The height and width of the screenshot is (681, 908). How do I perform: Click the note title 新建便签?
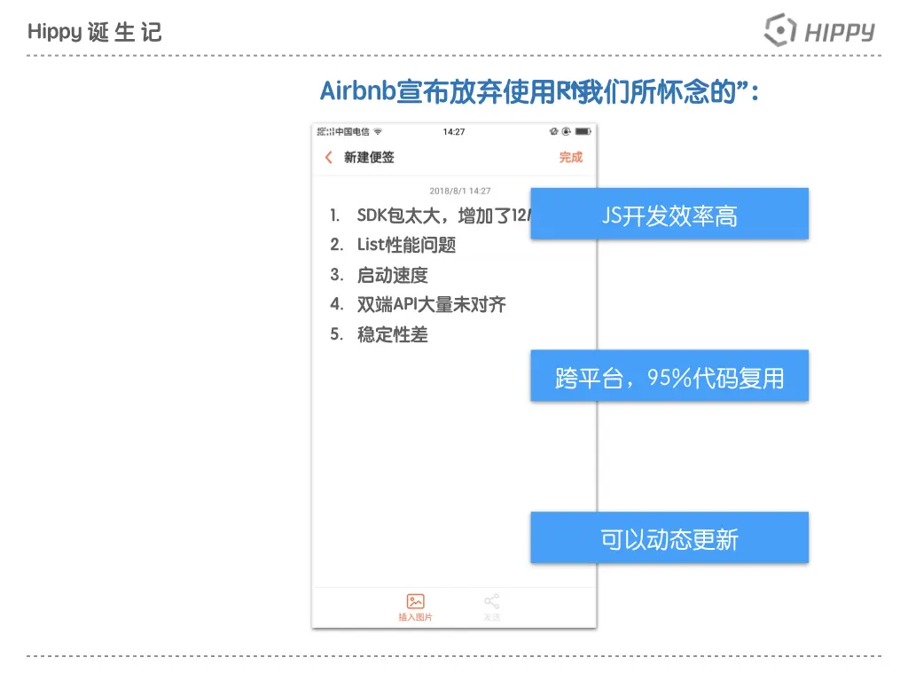[x=369, y=158]
